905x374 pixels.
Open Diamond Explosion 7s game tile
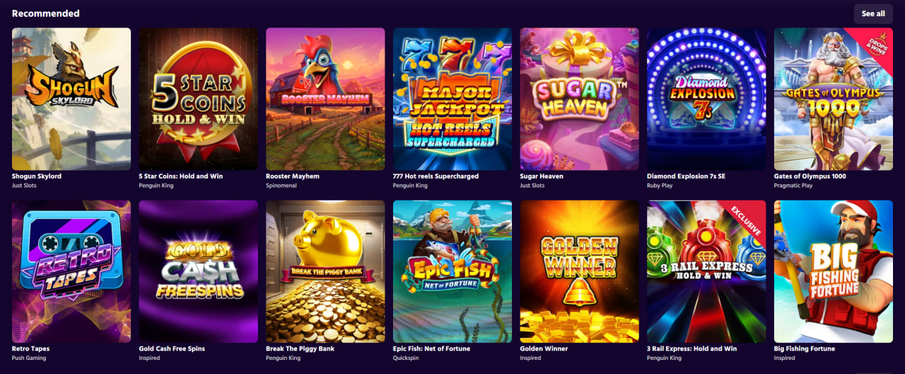pos(706,99)
